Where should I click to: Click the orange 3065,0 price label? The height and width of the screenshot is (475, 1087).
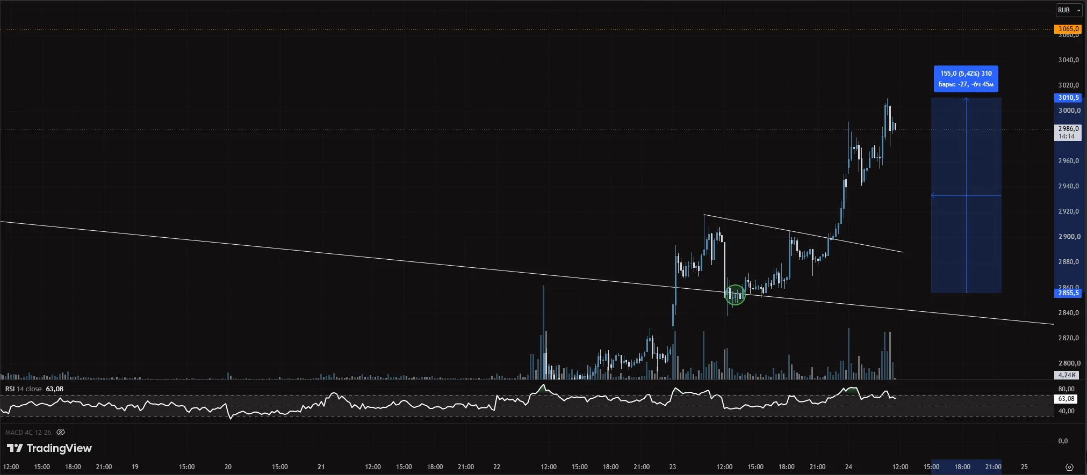[x=1068, y=29]
